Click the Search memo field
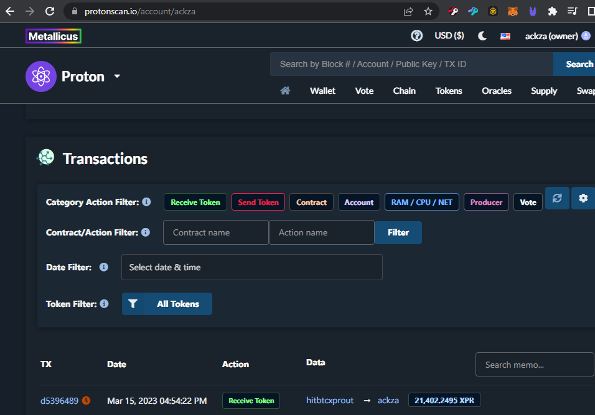Image resolution: width=595 pixels, height=415 pixels. pyautogui.click(x=535, y=365)
